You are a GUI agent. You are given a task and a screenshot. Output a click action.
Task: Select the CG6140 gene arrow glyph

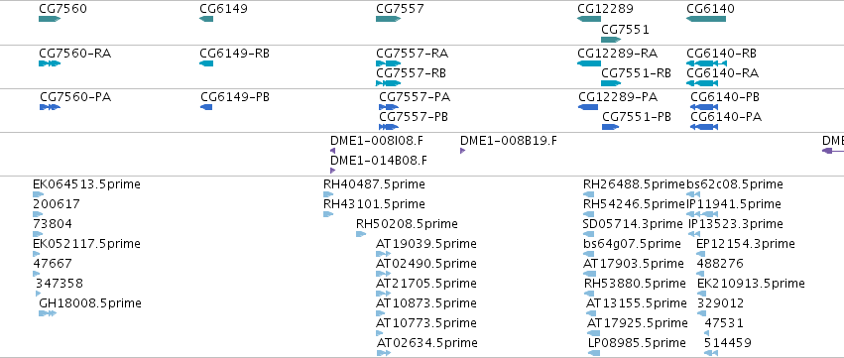point(706,19)
